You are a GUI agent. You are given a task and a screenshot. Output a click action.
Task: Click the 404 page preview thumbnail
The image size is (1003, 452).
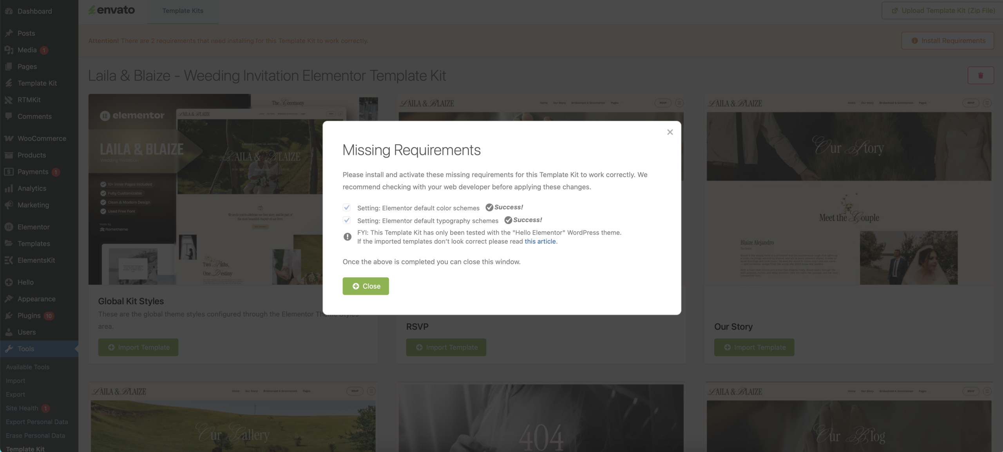coord(541,417)
